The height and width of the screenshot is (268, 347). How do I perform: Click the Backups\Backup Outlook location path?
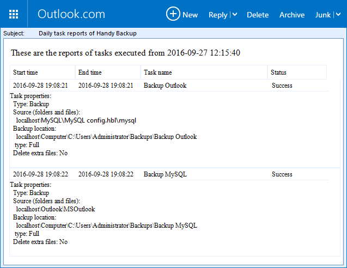(106, 137)
